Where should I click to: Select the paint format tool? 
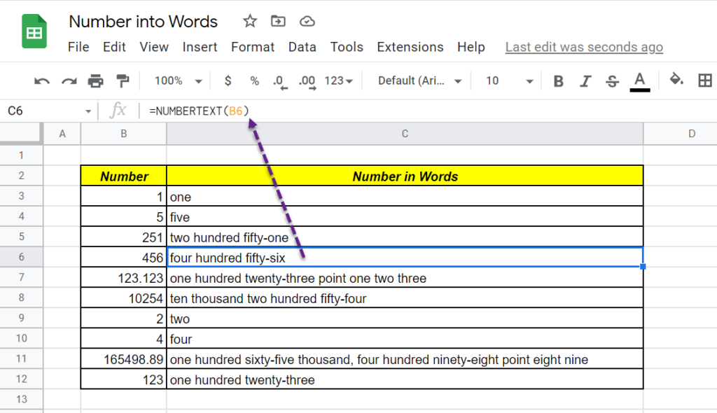pyautogui.click(x=123, y=80)
